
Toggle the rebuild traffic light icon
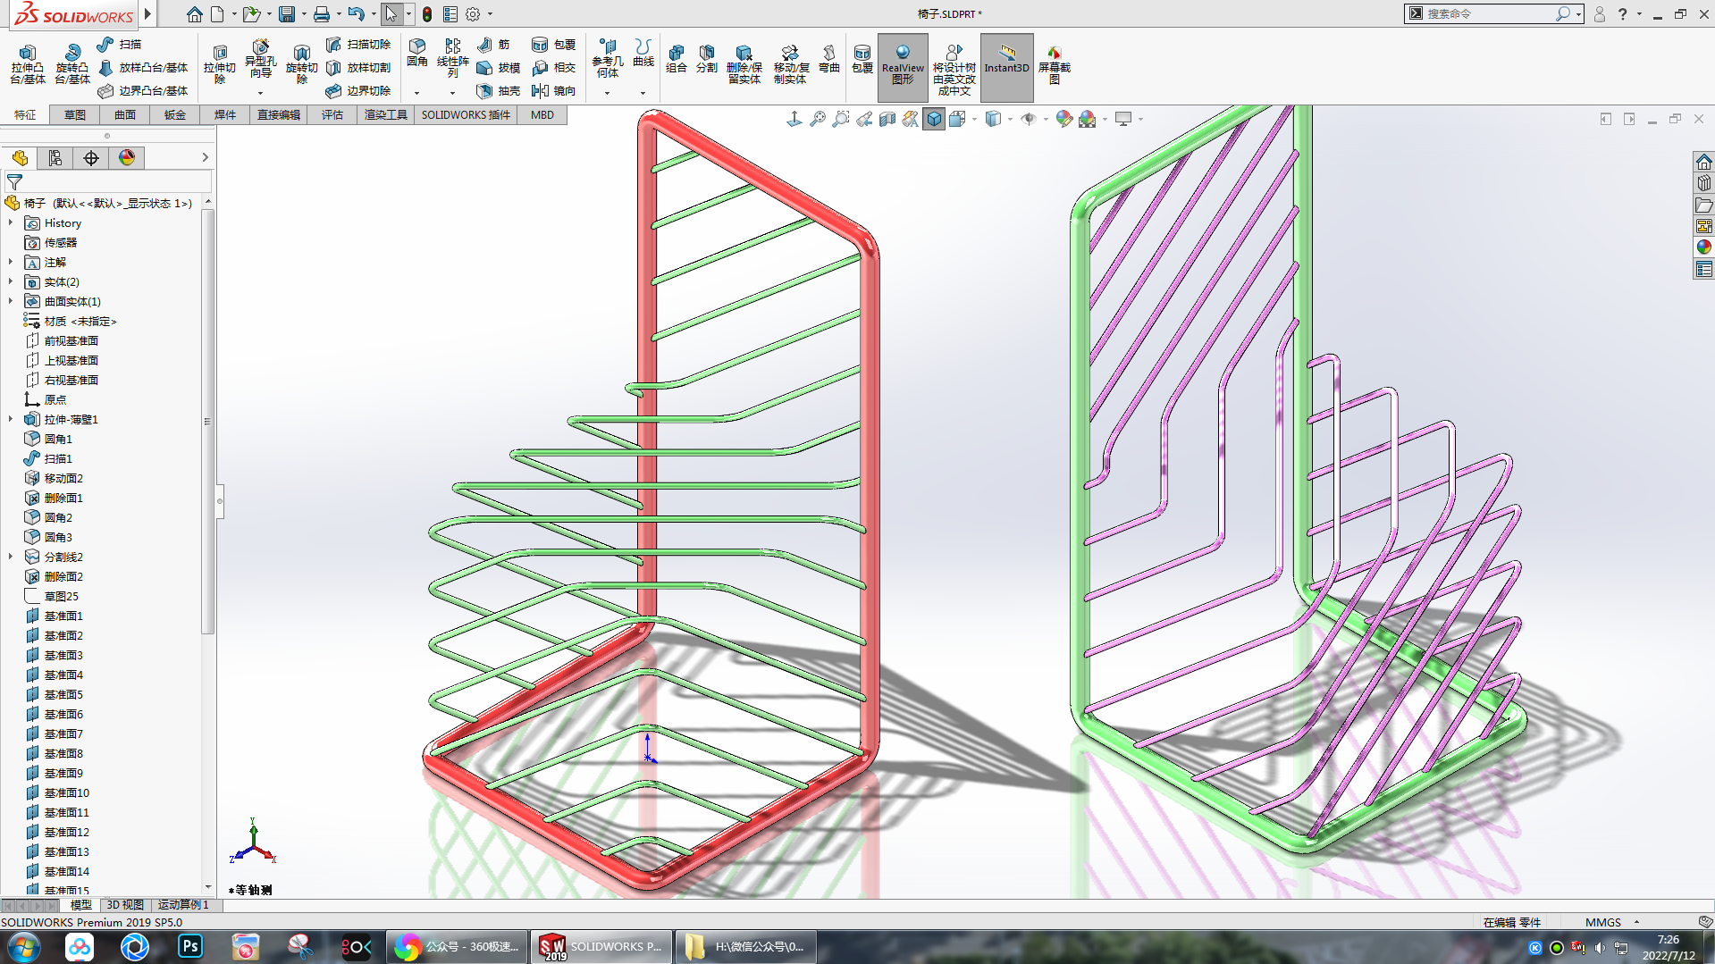click(427, 14)
